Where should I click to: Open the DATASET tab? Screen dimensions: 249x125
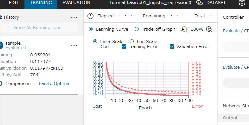(216, 3)
